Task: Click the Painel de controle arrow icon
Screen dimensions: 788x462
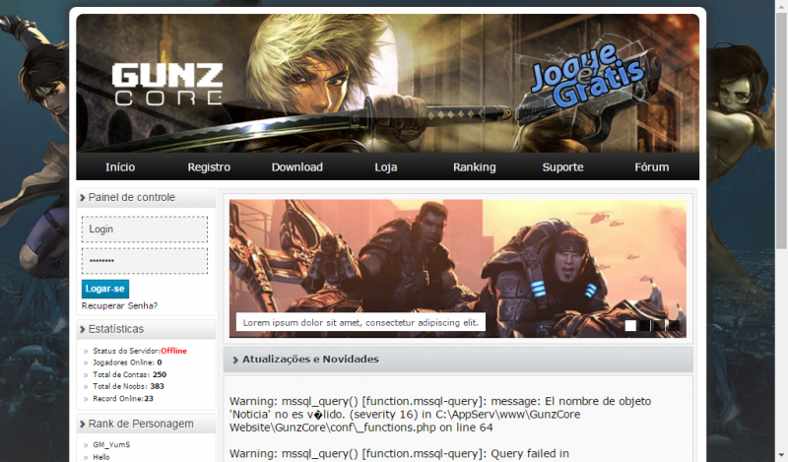Action: 83,198
